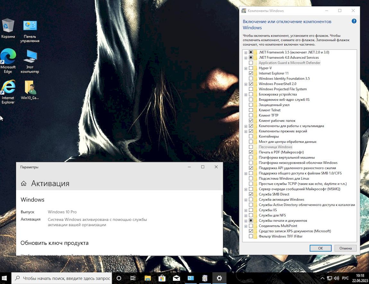Disable the Internet Explorer 11 checkbox
Image resolution: width=369 pixels, height=284 pixels.
tap(251, 73)
